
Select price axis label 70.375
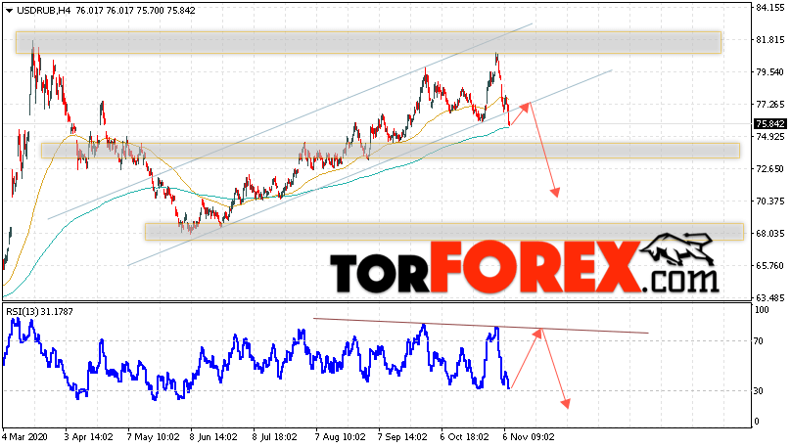point(770,202)
